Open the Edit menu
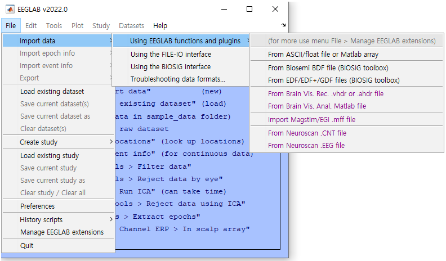This screenshot has width=446, height=261. (x=31, y=25)
